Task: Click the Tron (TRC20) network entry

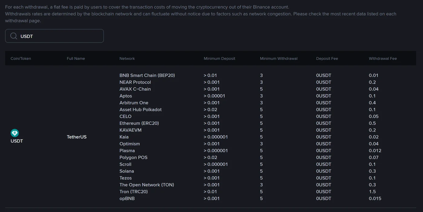Action: (134, 191)
